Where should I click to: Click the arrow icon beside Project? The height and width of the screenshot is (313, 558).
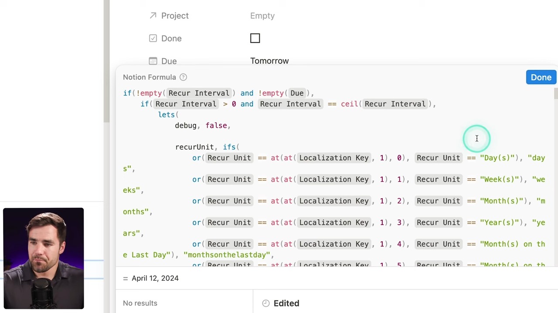click(x=153, y=16)
